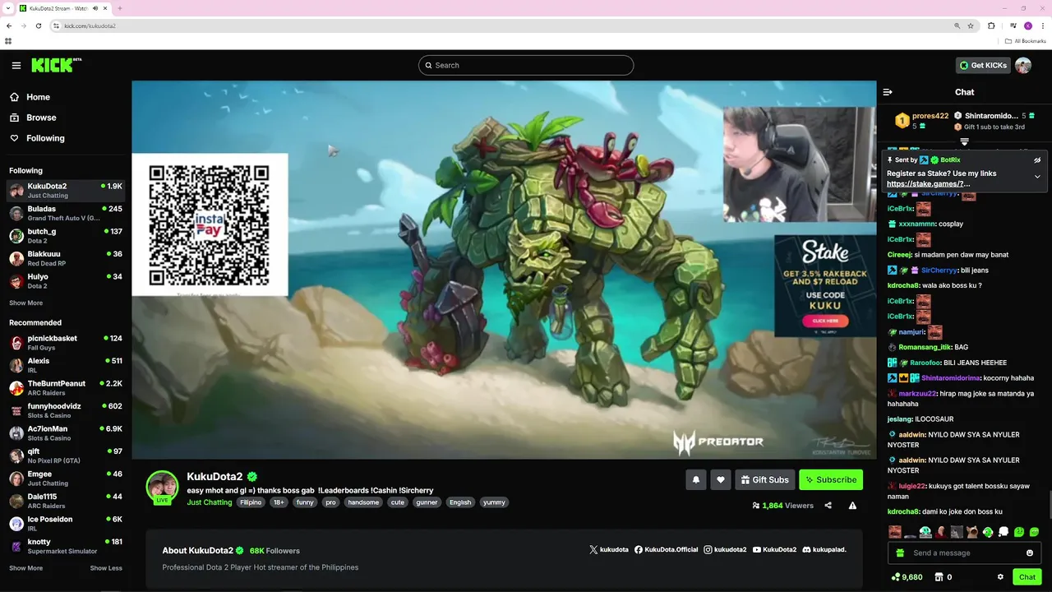Screen dimensions: 1052x592
Task: Open Ac7ionMan recommended channel
Action: (66, 433)
